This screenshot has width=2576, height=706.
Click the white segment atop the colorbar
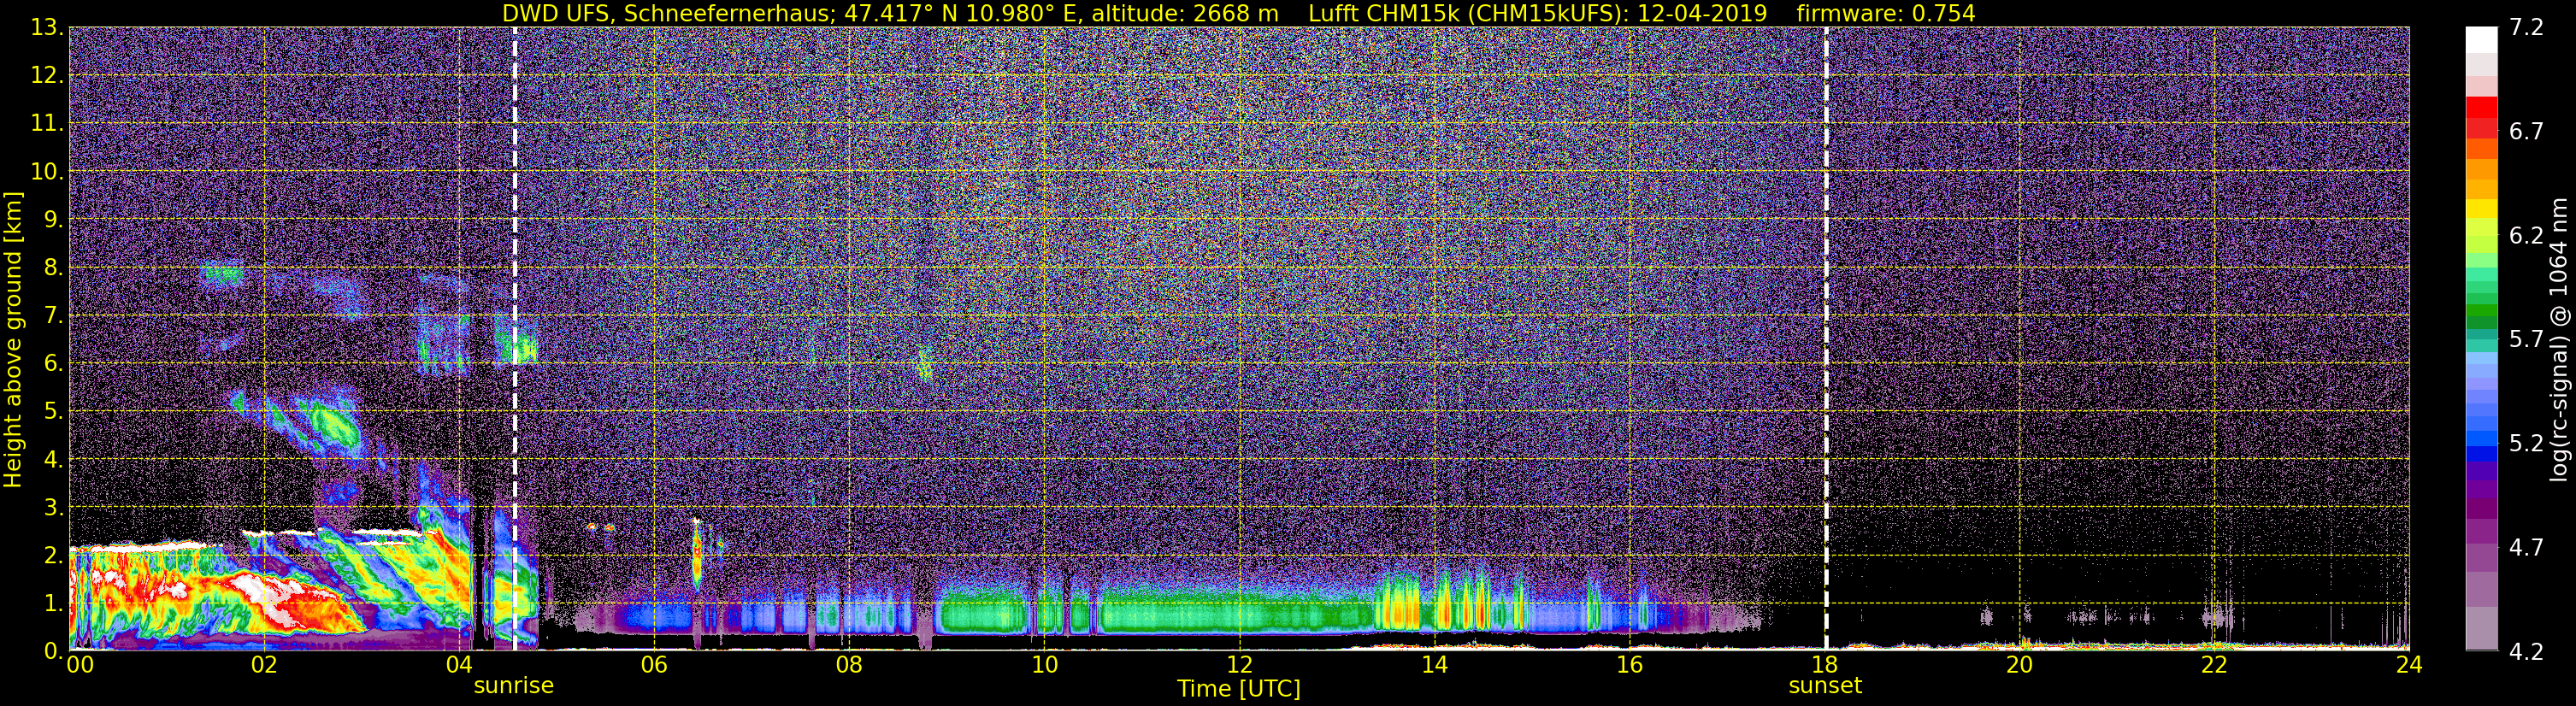(2481, 39)
